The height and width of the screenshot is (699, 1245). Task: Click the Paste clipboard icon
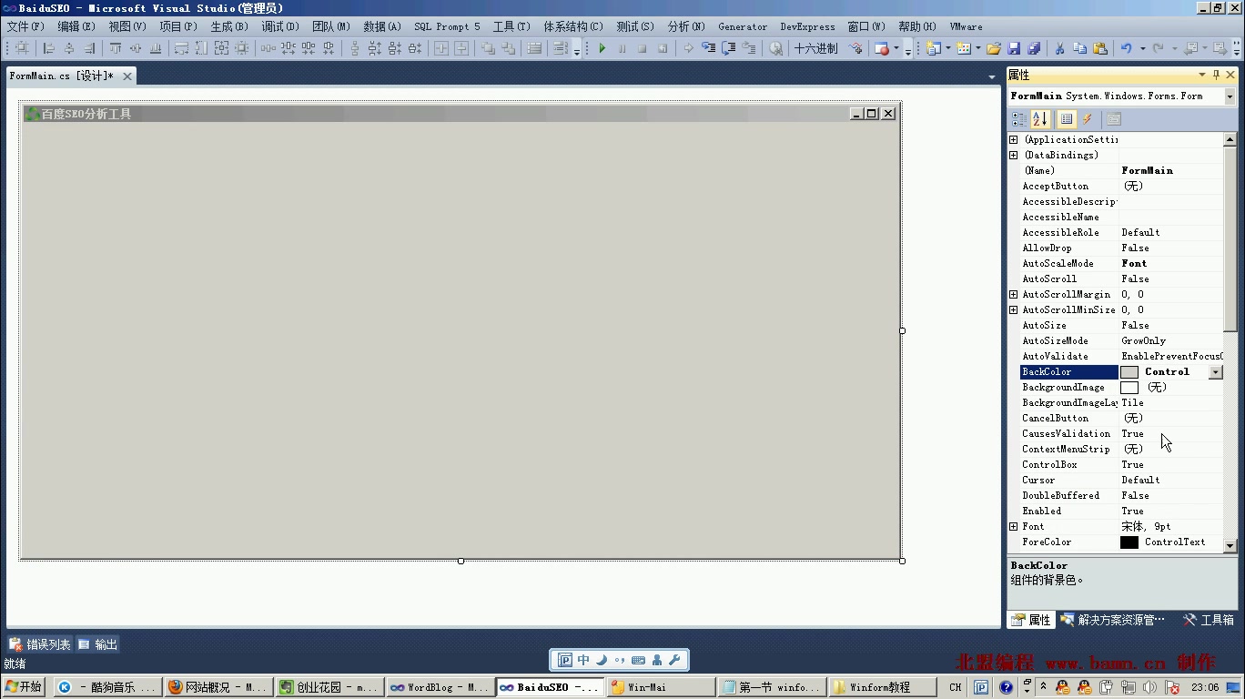pos(1099,48)
